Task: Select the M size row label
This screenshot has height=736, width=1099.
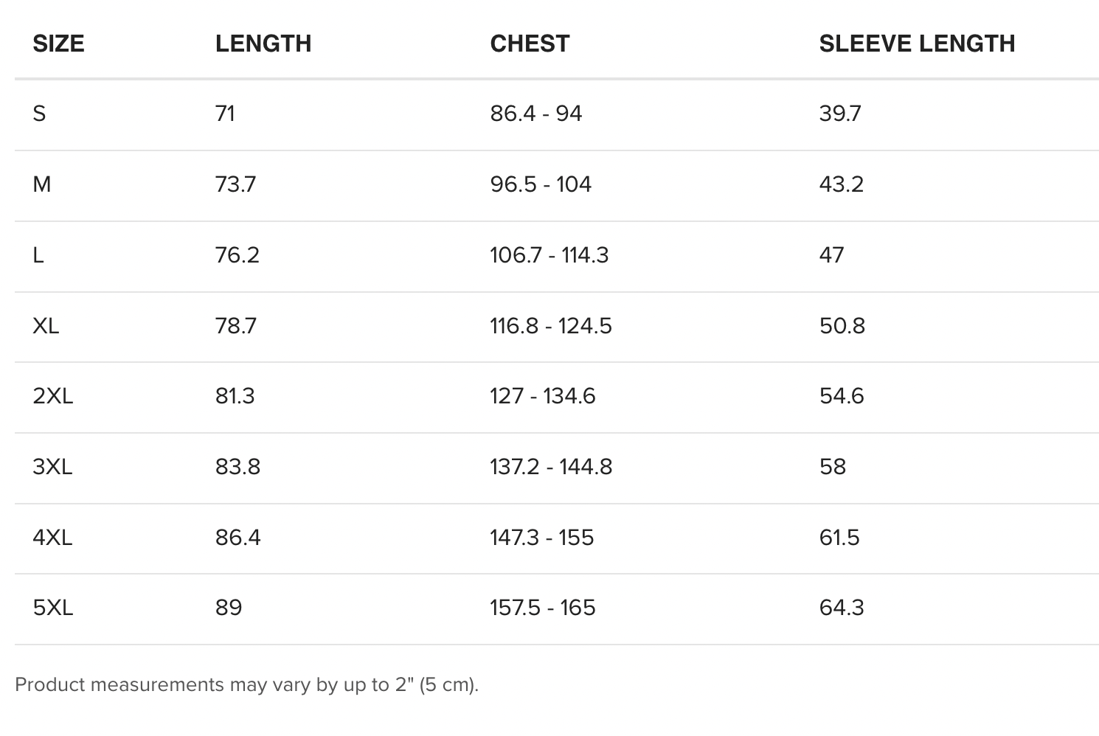Action: [x=42, y=184]
